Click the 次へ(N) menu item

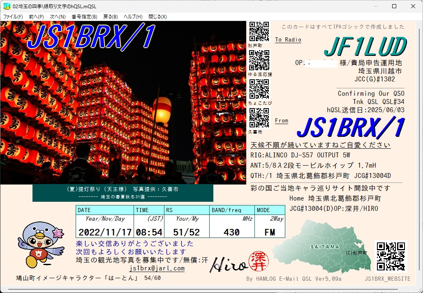[x=58, y=17]
